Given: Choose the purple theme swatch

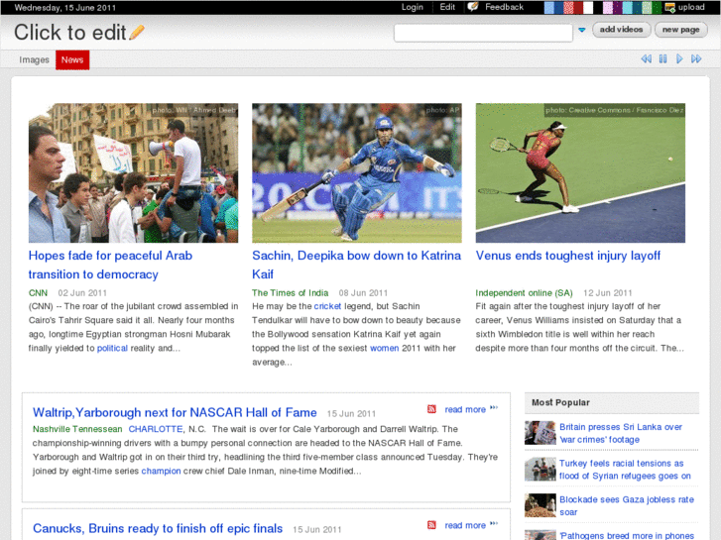Looking at the screenshot, I should [618, 7].
